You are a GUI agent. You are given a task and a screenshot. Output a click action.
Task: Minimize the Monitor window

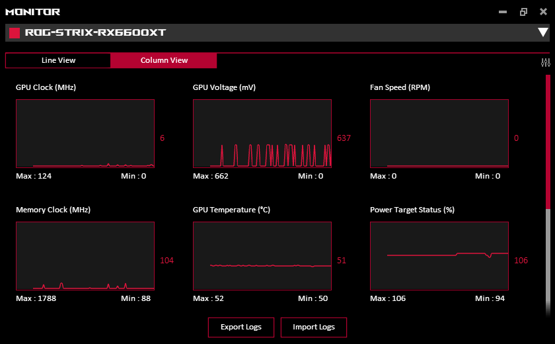503,12
